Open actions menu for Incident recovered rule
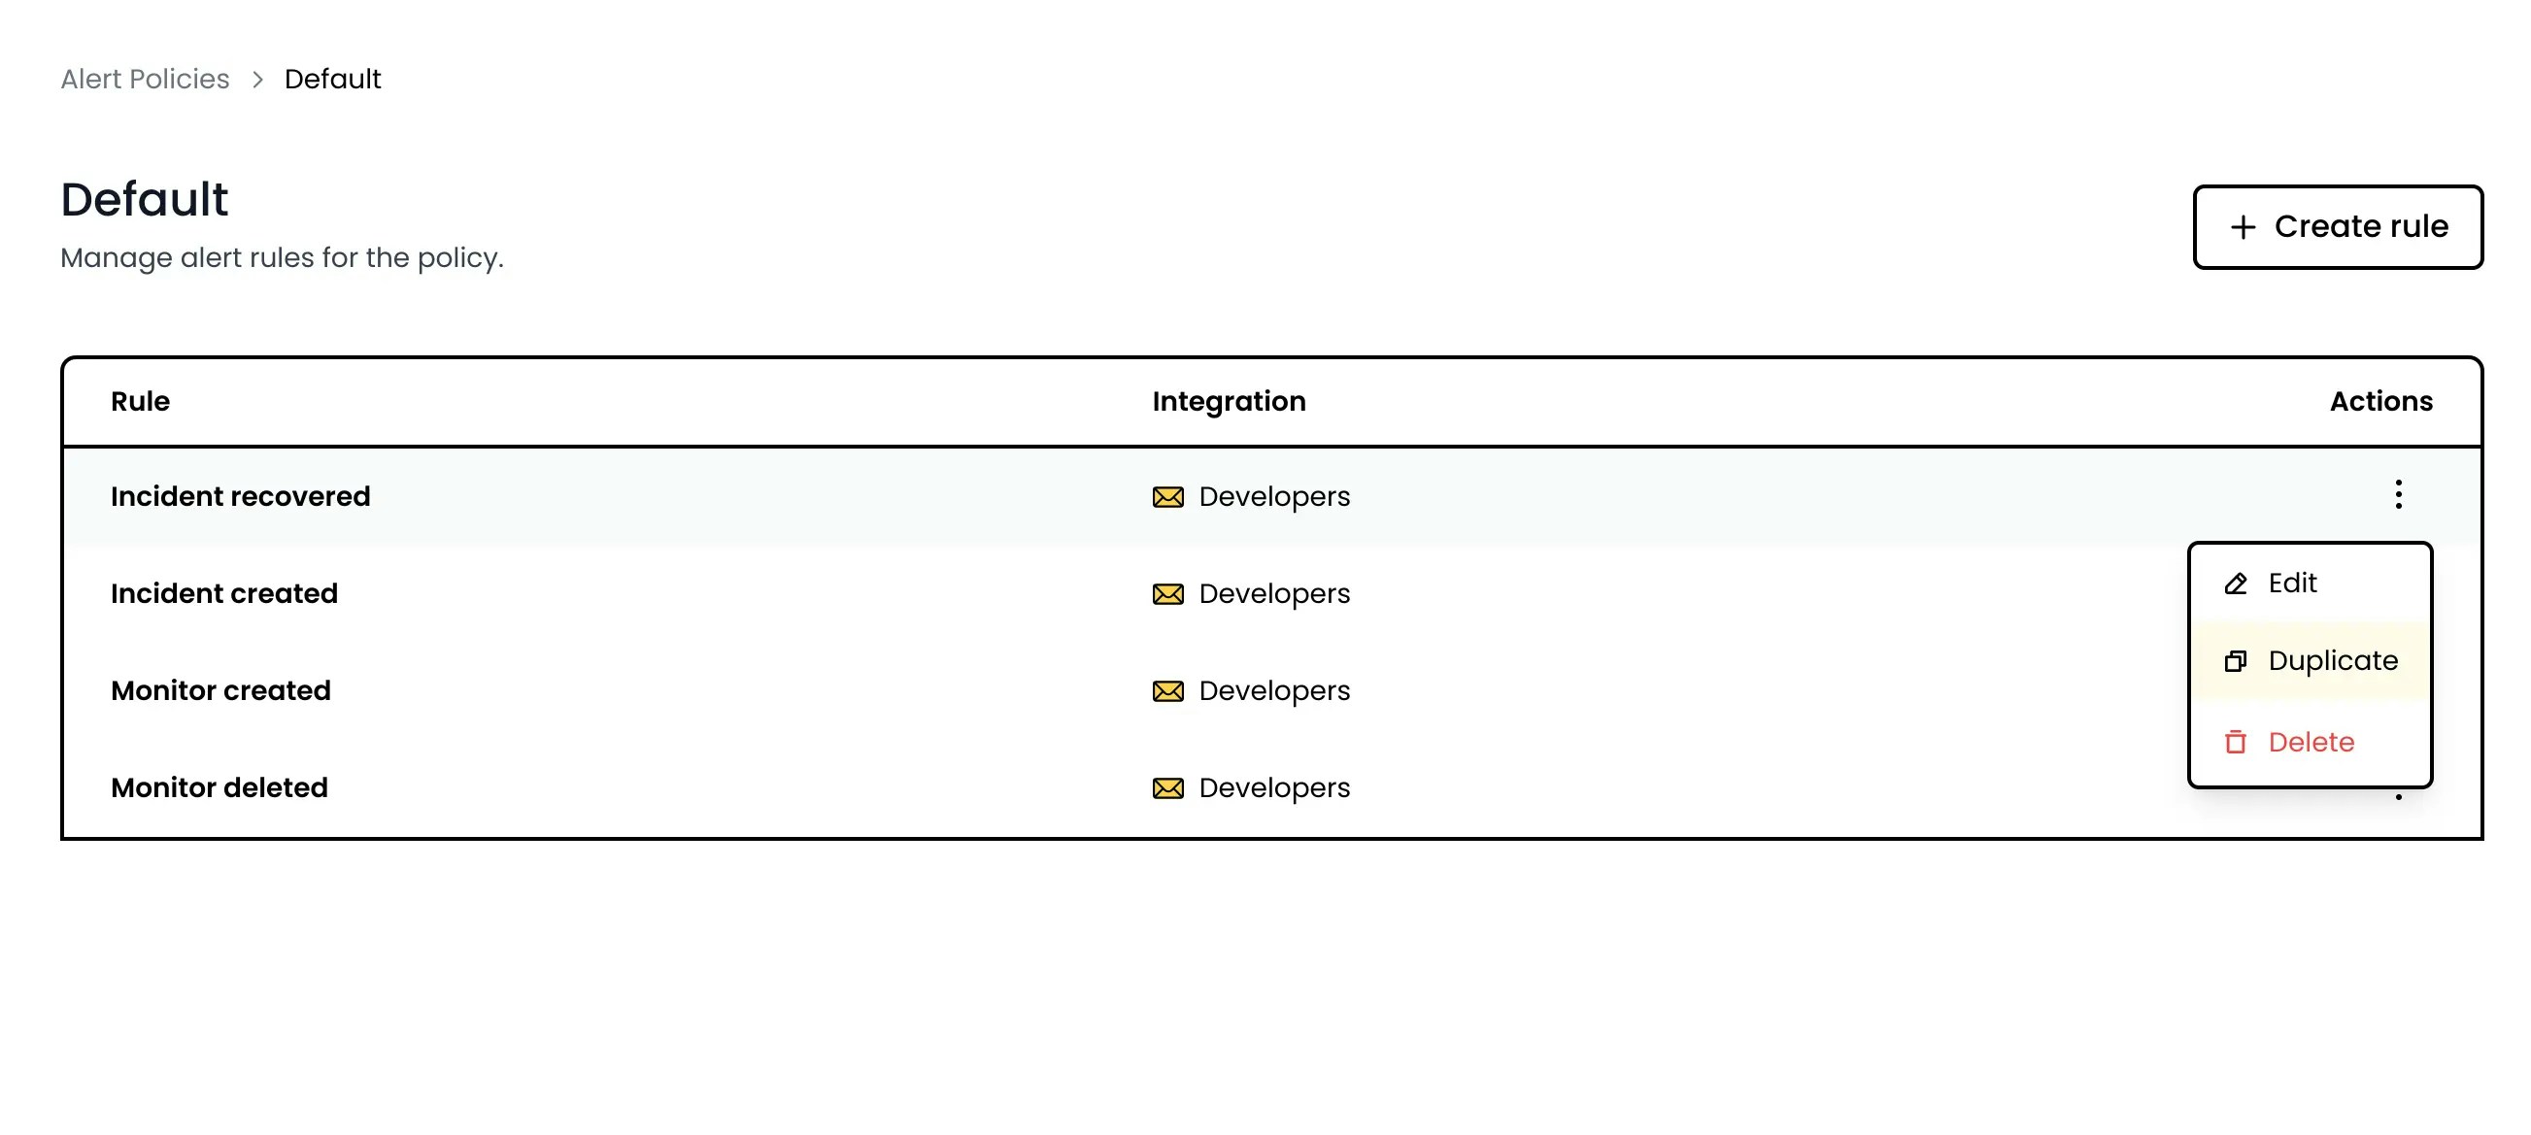The height and width of the screenshot is (1135, 2531). click(x=2397, y=495)
